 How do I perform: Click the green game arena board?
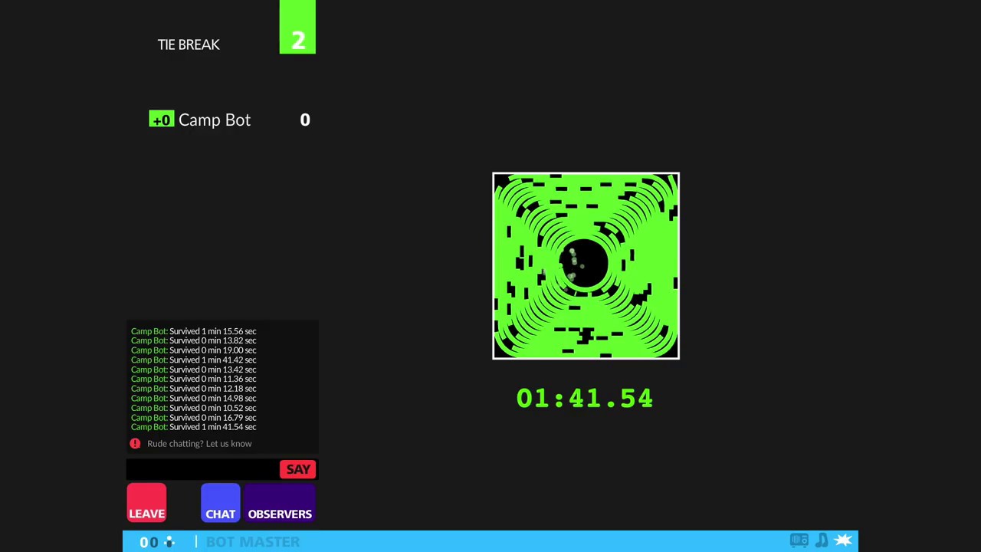(586, 266)
